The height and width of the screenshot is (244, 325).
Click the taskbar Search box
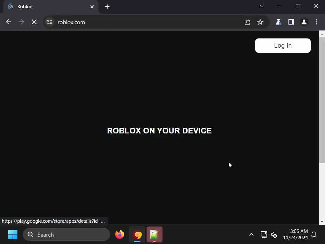(x=66, y=235)
